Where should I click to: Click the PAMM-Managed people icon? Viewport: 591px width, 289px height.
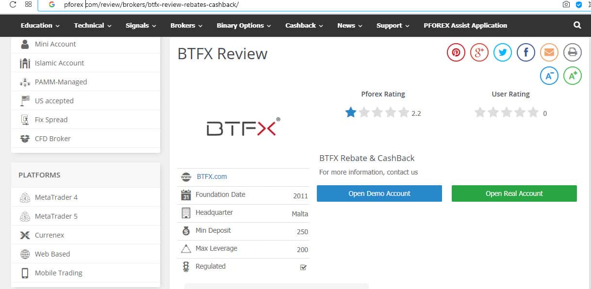[25, 82]
